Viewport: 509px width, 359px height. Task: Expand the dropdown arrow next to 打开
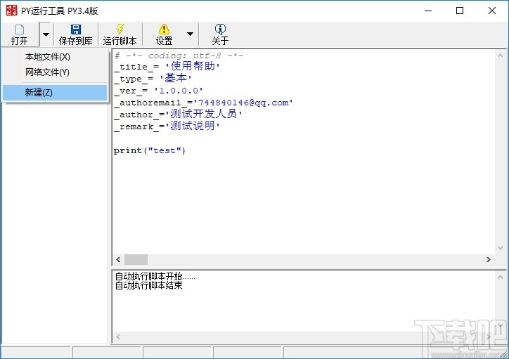46,34
